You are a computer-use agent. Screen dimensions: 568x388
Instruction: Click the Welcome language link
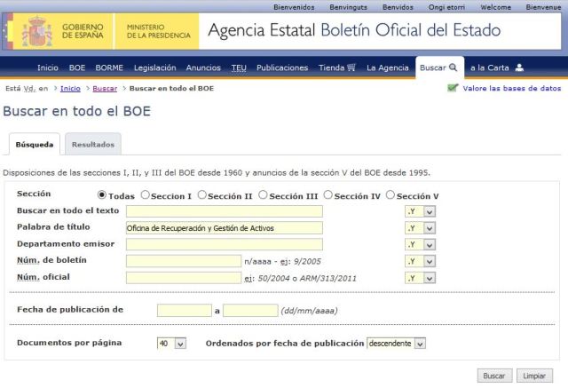pyautogui.click(x=496, y=6)
